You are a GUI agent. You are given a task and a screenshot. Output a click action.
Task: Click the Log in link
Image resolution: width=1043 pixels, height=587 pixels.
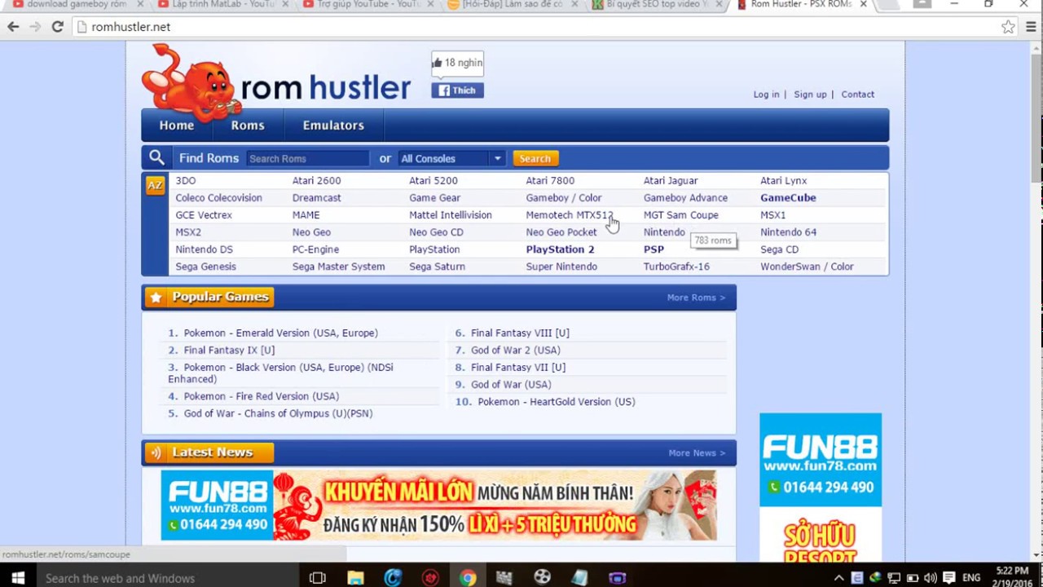click(766, 95)
